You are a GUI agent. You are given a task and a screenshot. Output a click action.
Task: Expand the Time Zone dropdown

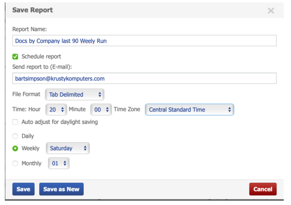pos(189,110)
